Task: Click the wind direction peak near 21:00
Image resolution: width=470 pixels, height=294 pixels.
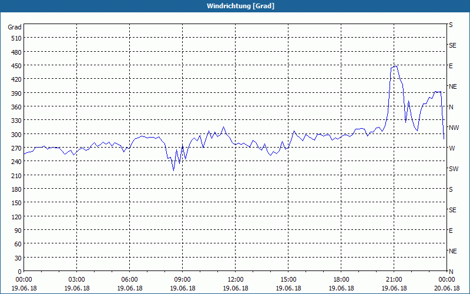Action: (x=397, y=66)
